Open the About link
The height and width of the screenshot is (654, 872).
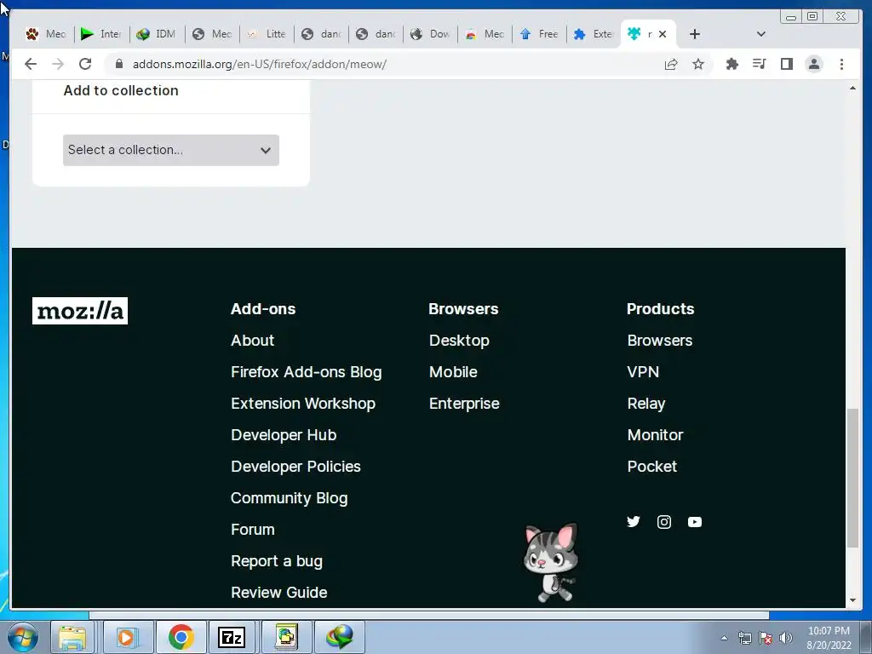252,341
